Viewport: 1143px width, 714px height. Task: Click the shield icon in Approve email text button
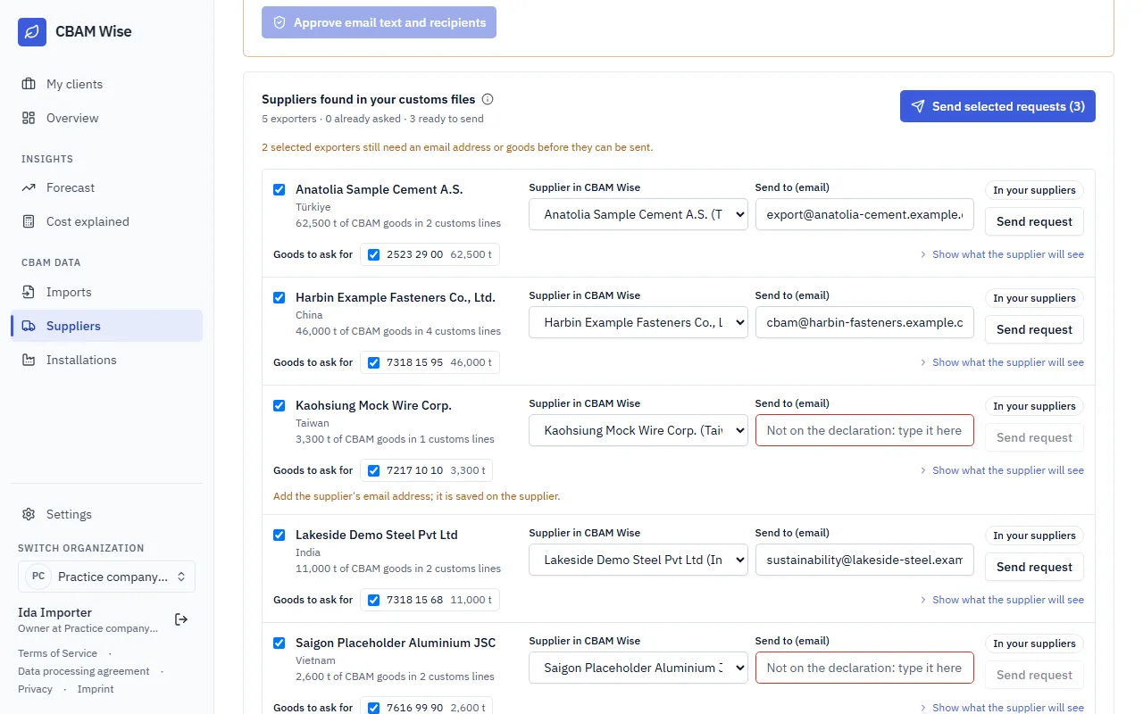click(279, 22)
